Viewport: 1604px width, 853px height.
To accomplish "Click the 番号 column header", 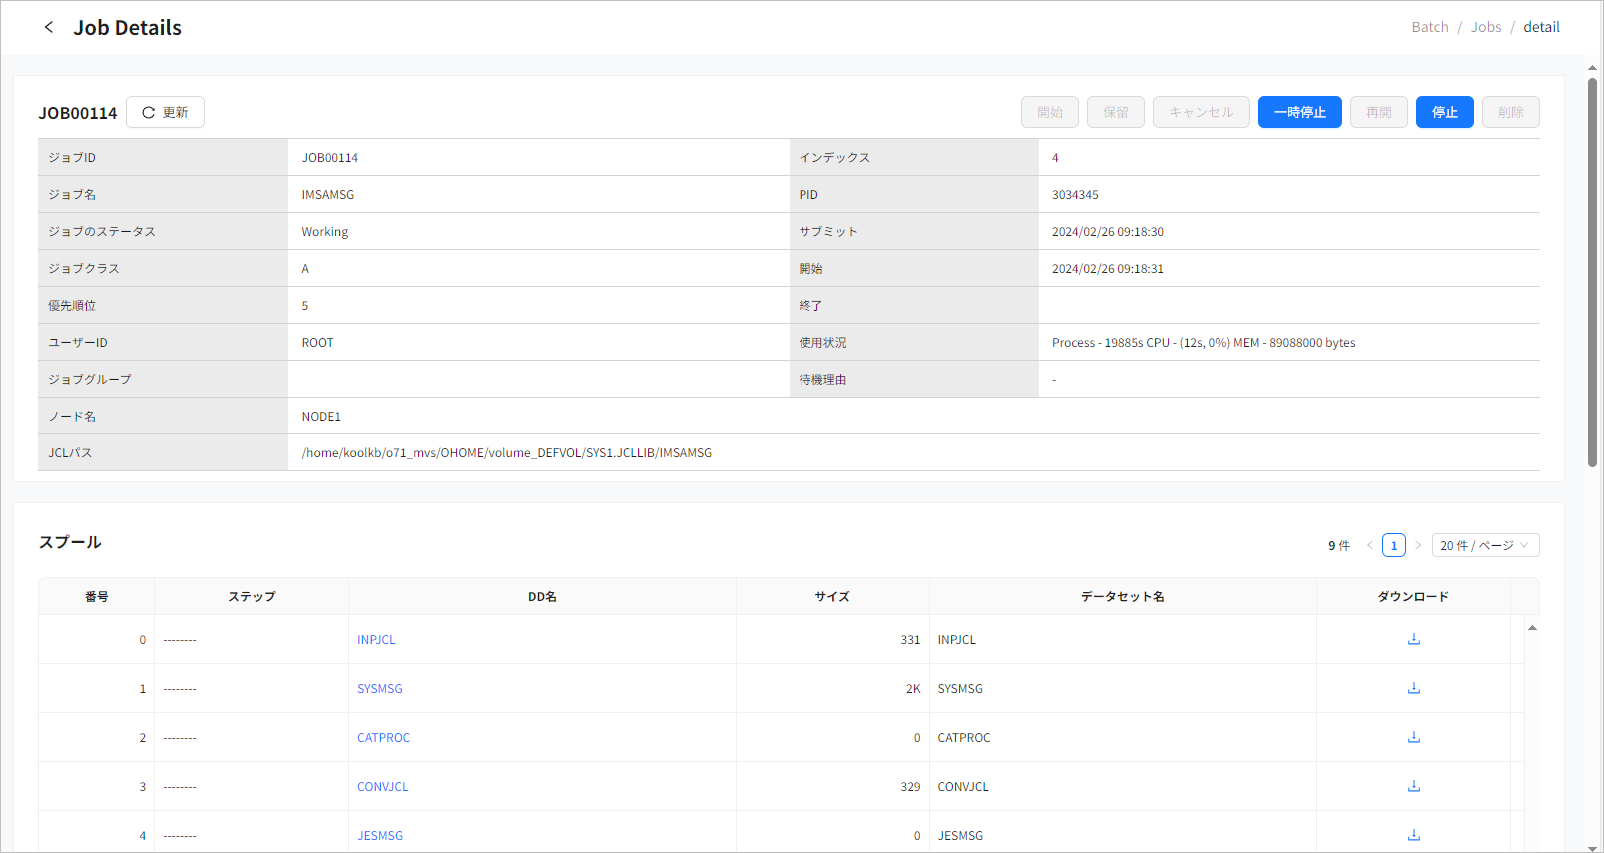I will (x=96, y=596).
